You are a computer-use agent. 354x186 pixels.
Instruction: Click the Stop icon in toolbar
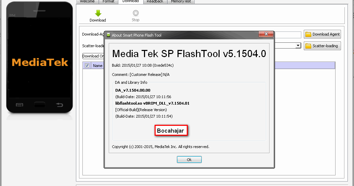point(135,13)
